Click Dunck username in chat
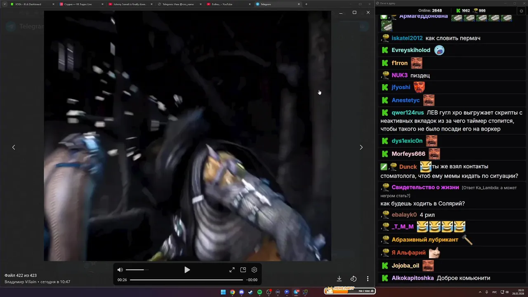The width and height of the screenshot is (528, 297). click(408, 167)
